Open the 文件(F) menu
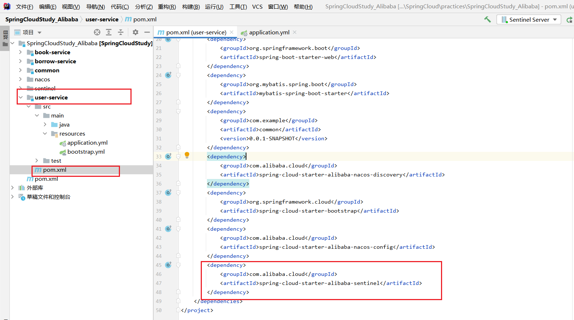This screenshot has width=574, height=320. click(25, 7)
